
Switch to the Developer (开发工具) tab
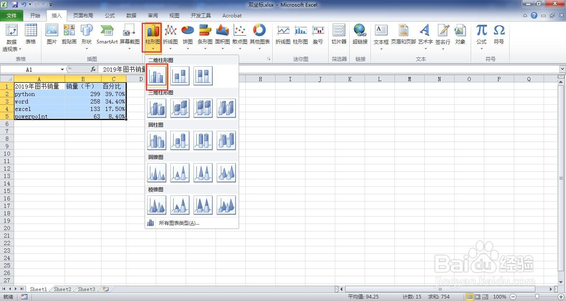(x=201, y=15)
